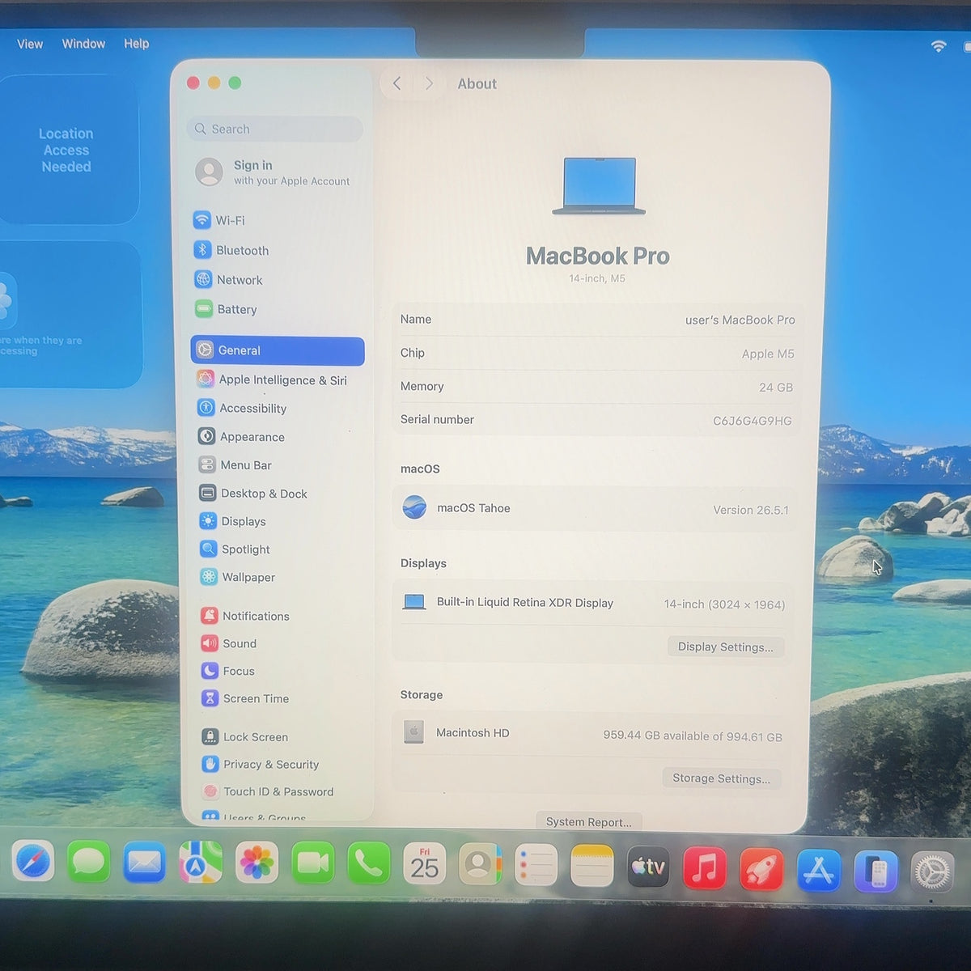This screenshot has width=971, height=971.
Task: Open Messages from the Dock
Action: [x=89, y=863]
